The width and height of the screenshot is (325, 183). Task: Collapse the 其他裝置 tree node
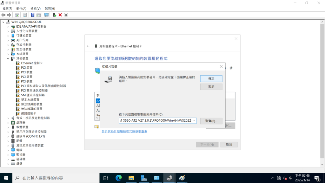8,58
